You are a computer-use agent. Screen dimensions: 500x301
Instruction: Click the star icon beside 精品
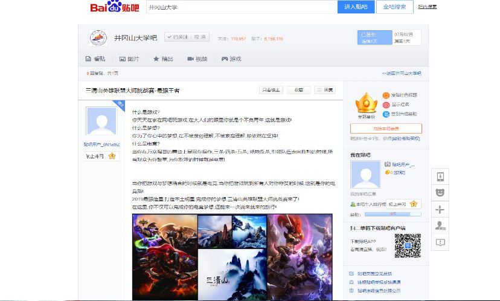coord(156,59)
